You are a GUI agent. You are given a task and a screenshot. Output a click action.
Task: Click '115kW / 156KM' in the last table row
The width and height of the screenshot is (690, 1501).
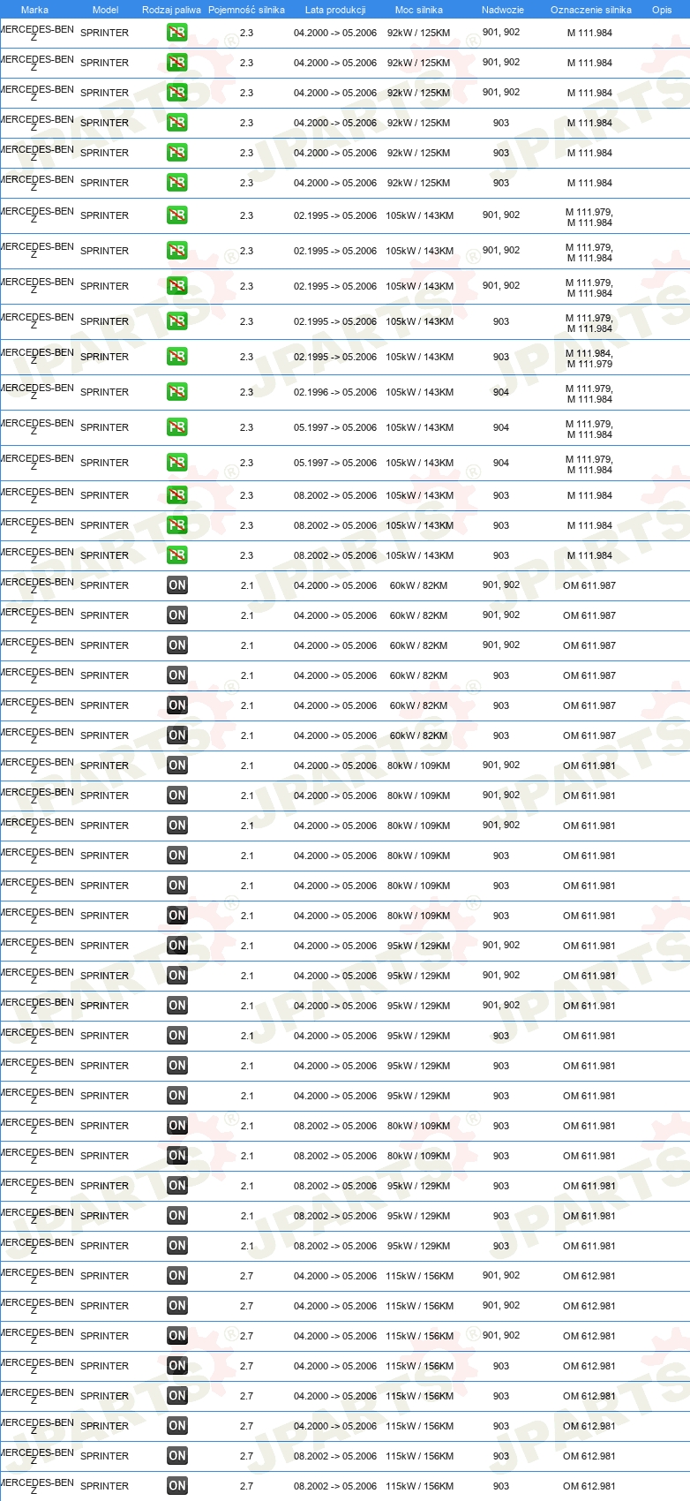(420, 1486)
